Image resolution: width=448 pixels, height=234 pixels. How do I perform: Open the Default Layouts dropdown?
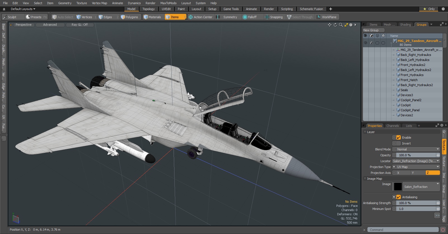click(x=23, y=9)
